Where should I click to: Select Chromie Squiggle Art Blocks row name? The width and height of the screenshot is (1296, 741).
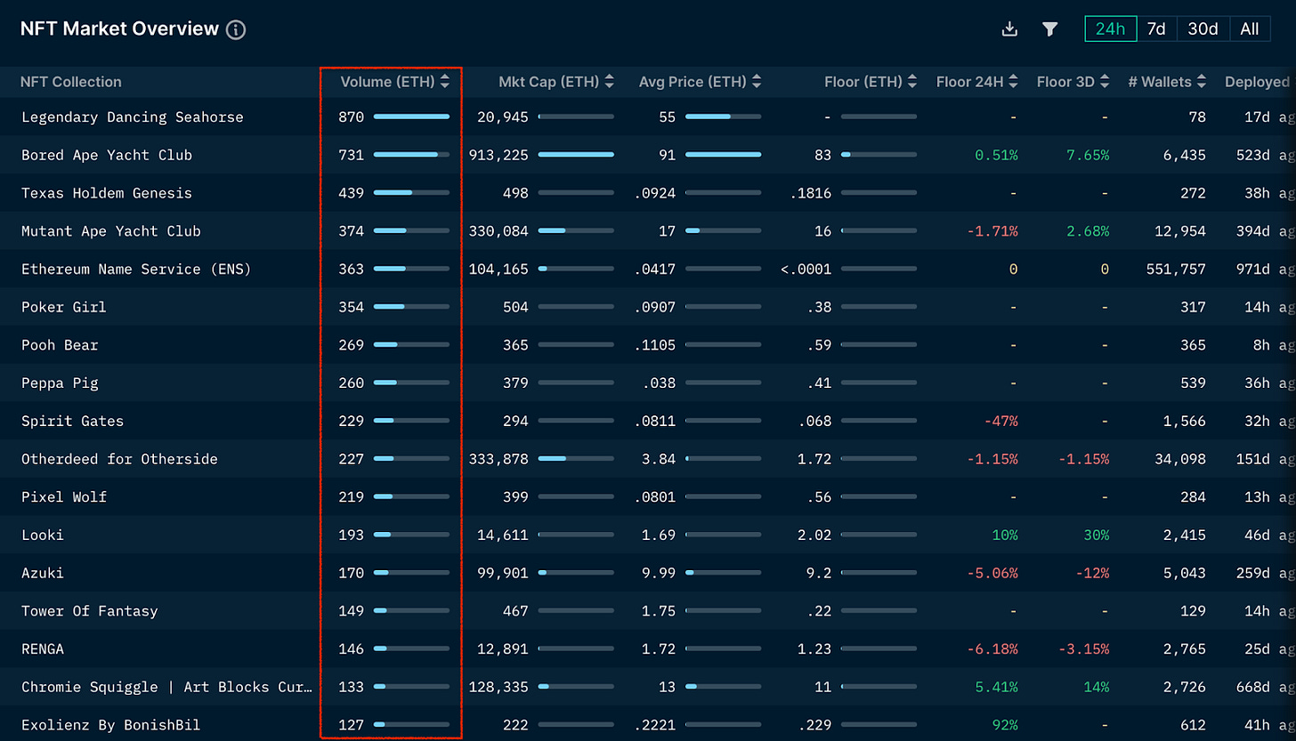coord(167,688)
